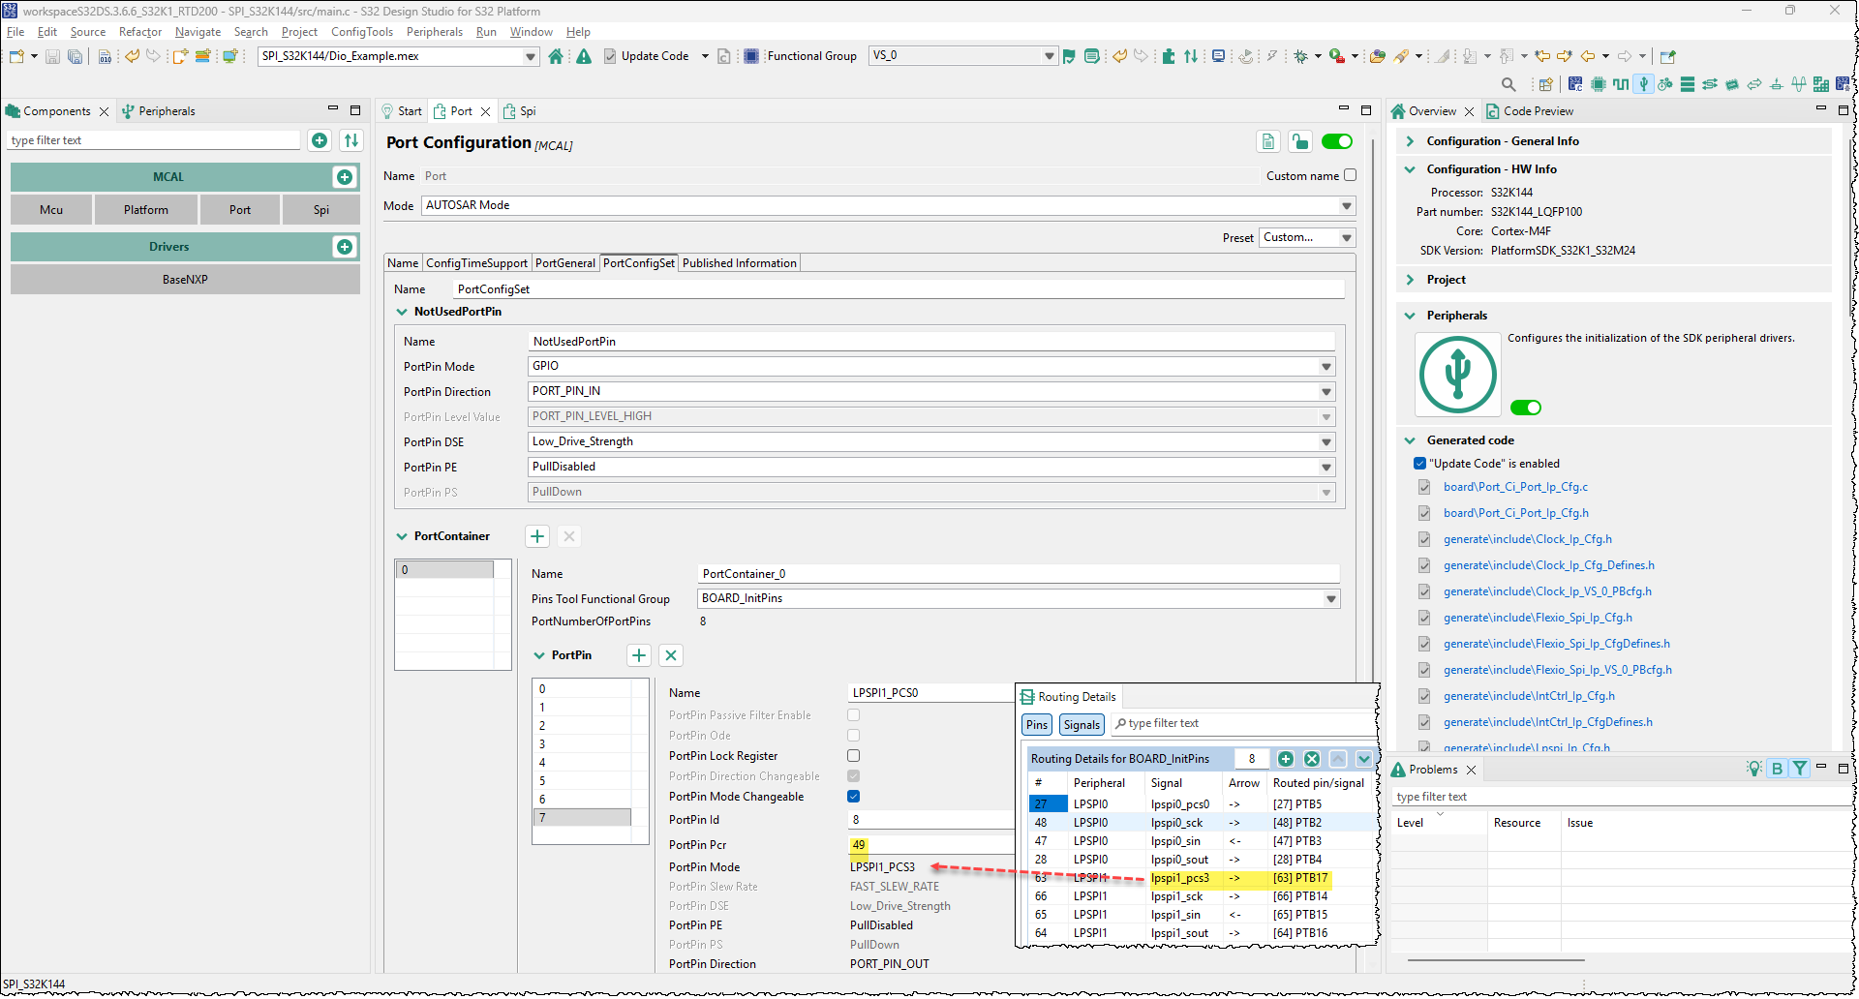Screen dimensions: 1859x999
Task: Uncheck the PortPin Mode Changeable checkbox
Action: coord(854,797)
